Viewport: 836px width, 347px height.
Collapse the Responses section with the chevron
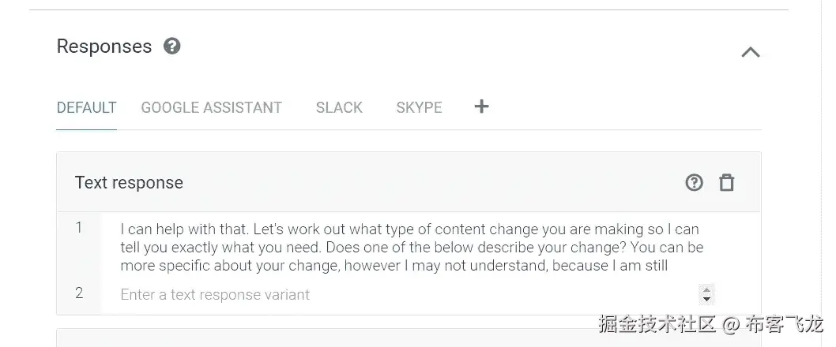click(x=750, y=52)
